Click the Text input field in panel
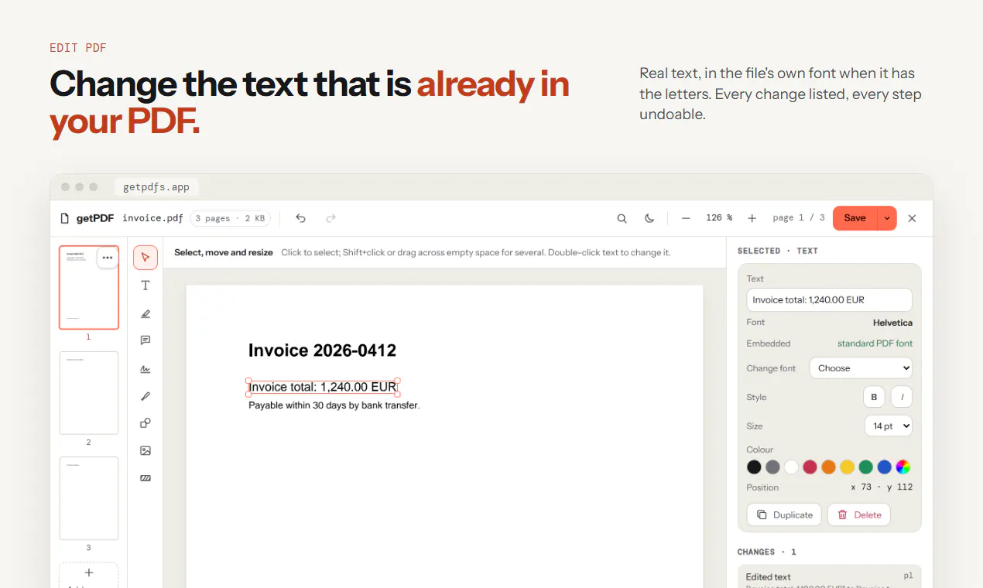Screen dimensions: 983x588 click(x=829, y=300)
